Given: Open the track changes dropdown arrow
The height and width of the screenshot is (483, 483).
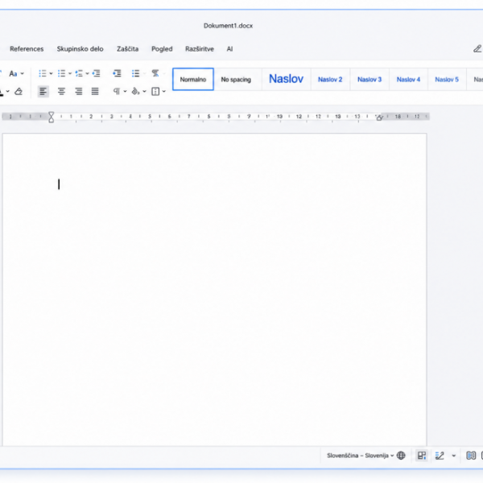Looking at the screenshot, I should coord(454,456).
